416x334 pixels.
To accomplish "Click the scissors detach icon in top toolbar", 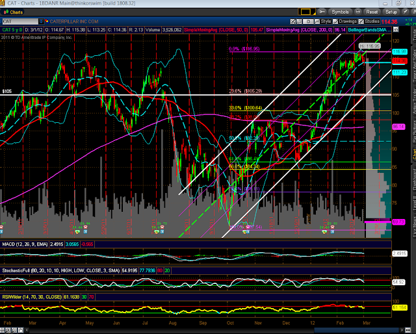I will point(322,12).
